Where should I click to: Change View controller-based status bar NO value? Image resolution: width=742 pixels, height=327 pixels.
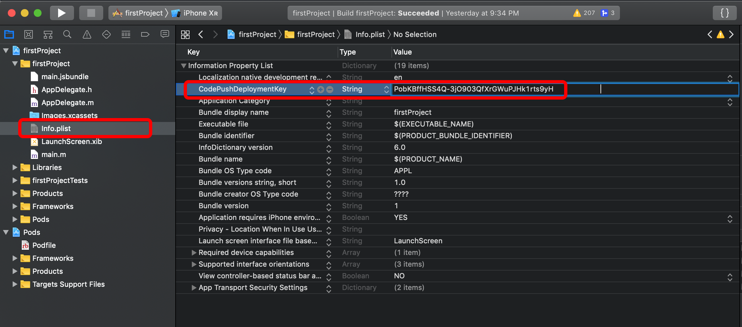pos(730,277)
